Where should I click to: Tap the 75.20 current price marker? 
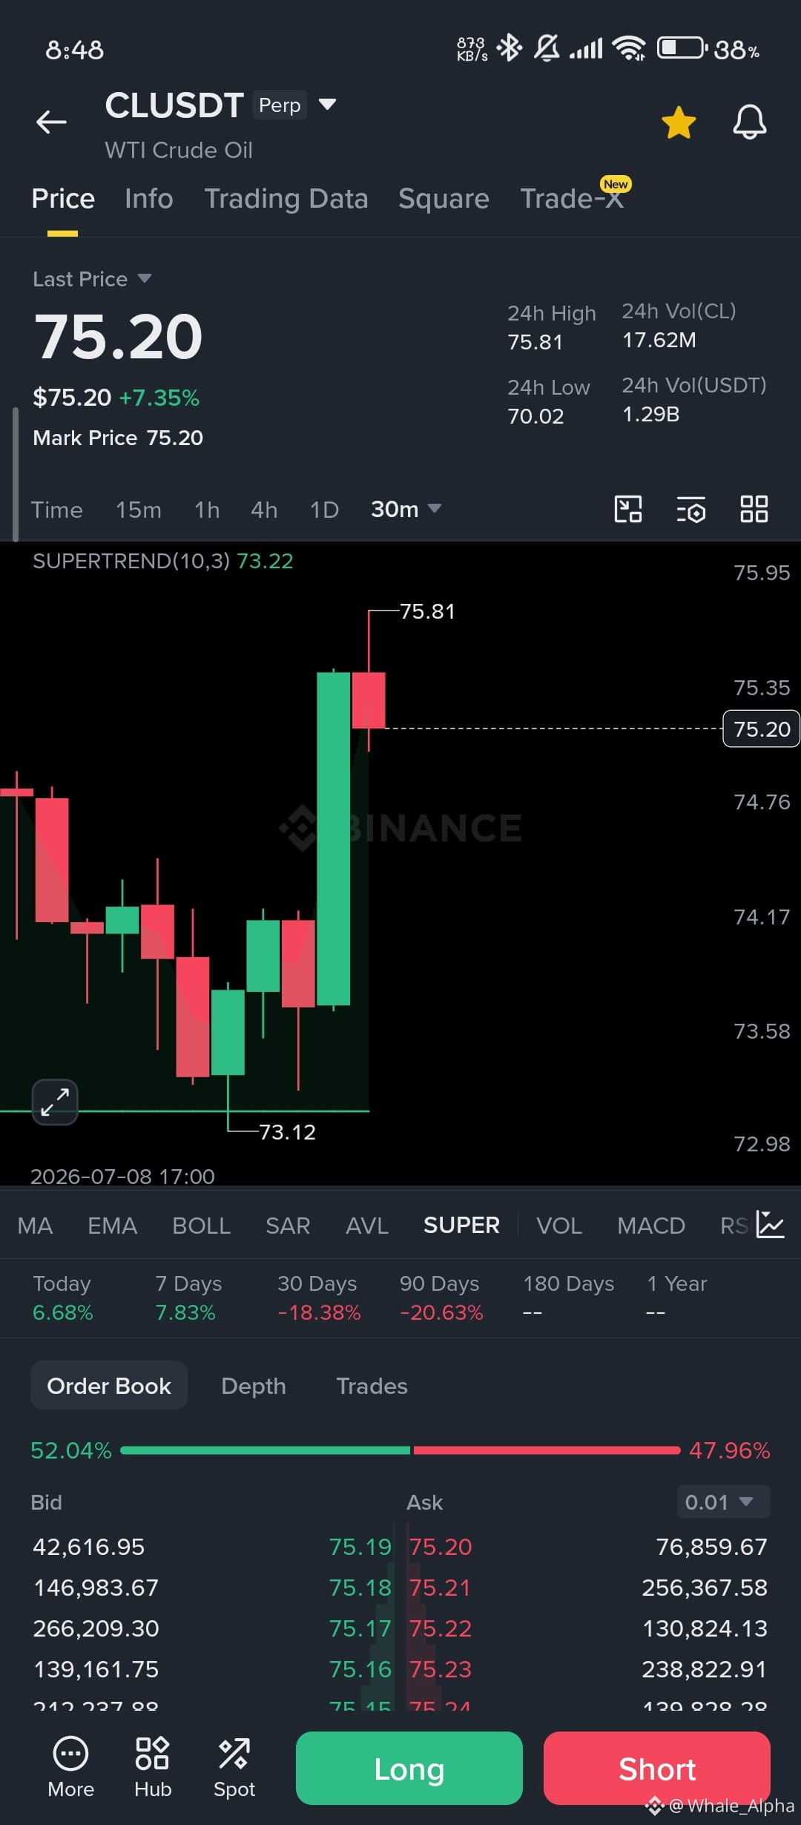click(x=761, y=729)
